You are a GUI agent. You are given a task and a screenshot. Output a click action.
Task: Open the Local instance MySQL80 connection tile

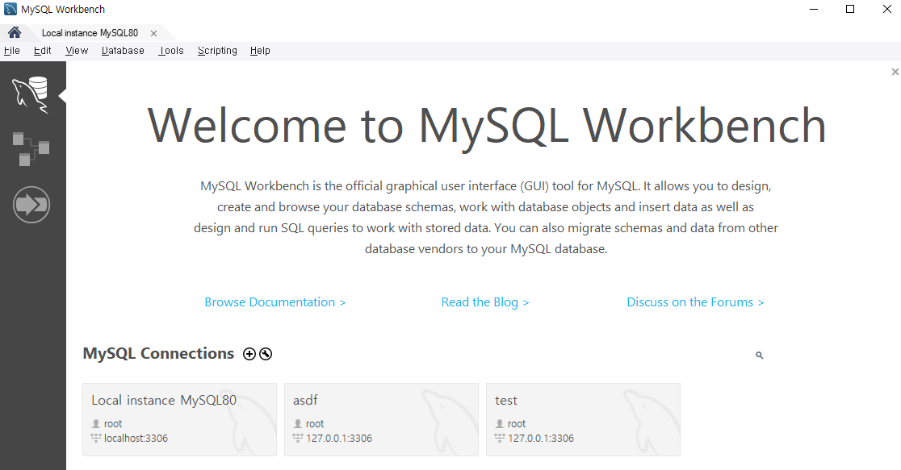click(x=179, y=419)
